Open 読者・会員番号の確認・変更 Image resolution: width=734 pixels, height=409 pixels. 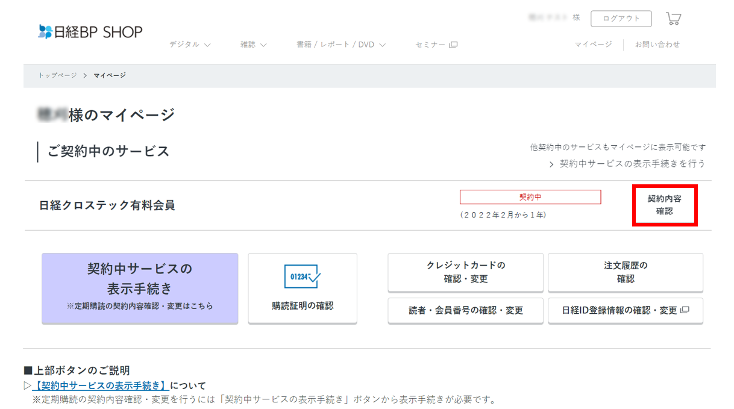click(x=465, y=310)
